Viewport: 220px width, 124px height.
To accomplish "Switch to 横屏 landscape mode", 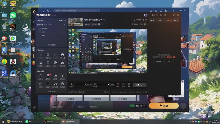I will click(x=61, y=20).
